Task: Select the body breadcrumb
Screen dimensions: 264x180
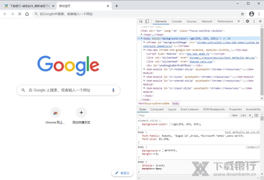Action: click(x=176, y=103)
